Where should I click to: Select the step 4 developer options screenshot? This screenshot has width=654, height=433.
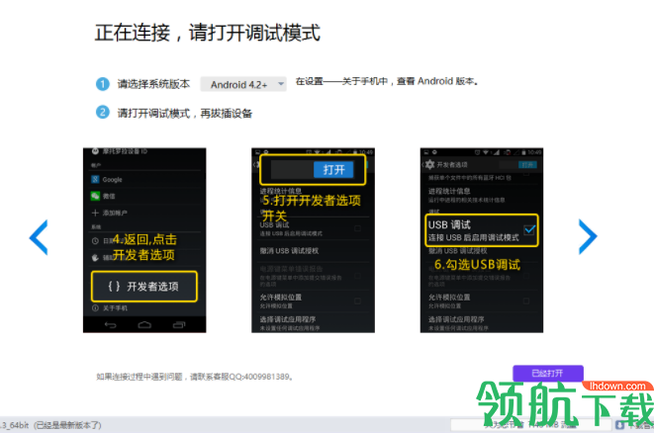pyautogui.click(x=144, y=240)
